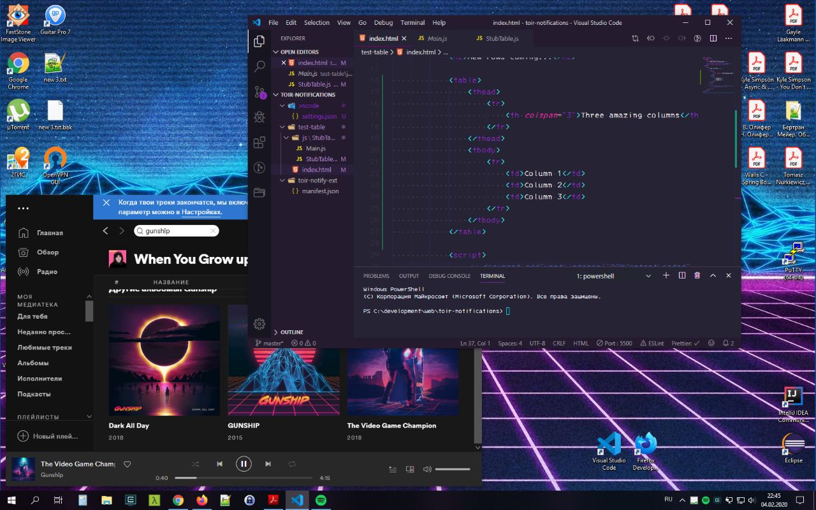Skip to next track in Spotify

point(268,464)
